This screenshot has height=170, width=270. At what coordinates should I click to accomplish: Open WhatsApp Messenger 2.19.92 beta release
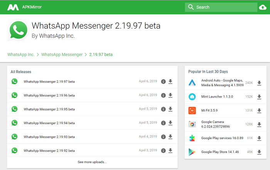click(49, 151)
